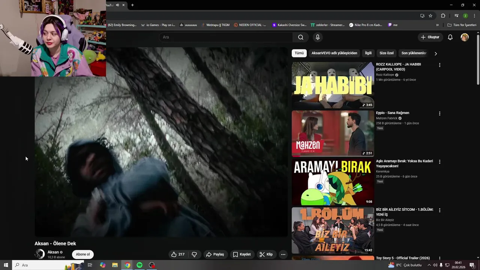The width and height of the screenshot is (480, 270).
Task: Click the install app icon in address bar
Action: (422, 16)
